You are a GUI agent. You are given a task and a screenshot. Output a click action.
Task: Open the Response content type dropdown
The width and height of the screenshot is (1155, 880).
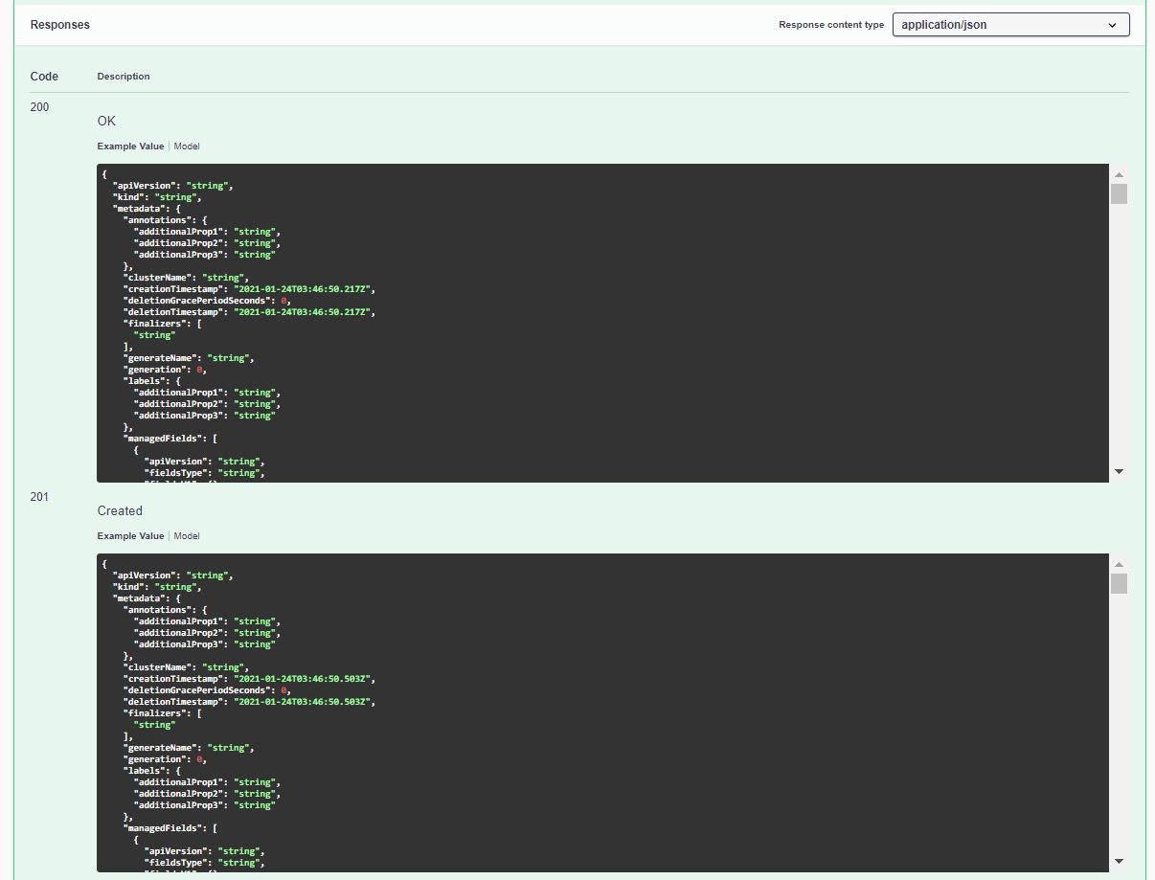click(1010, 25)
